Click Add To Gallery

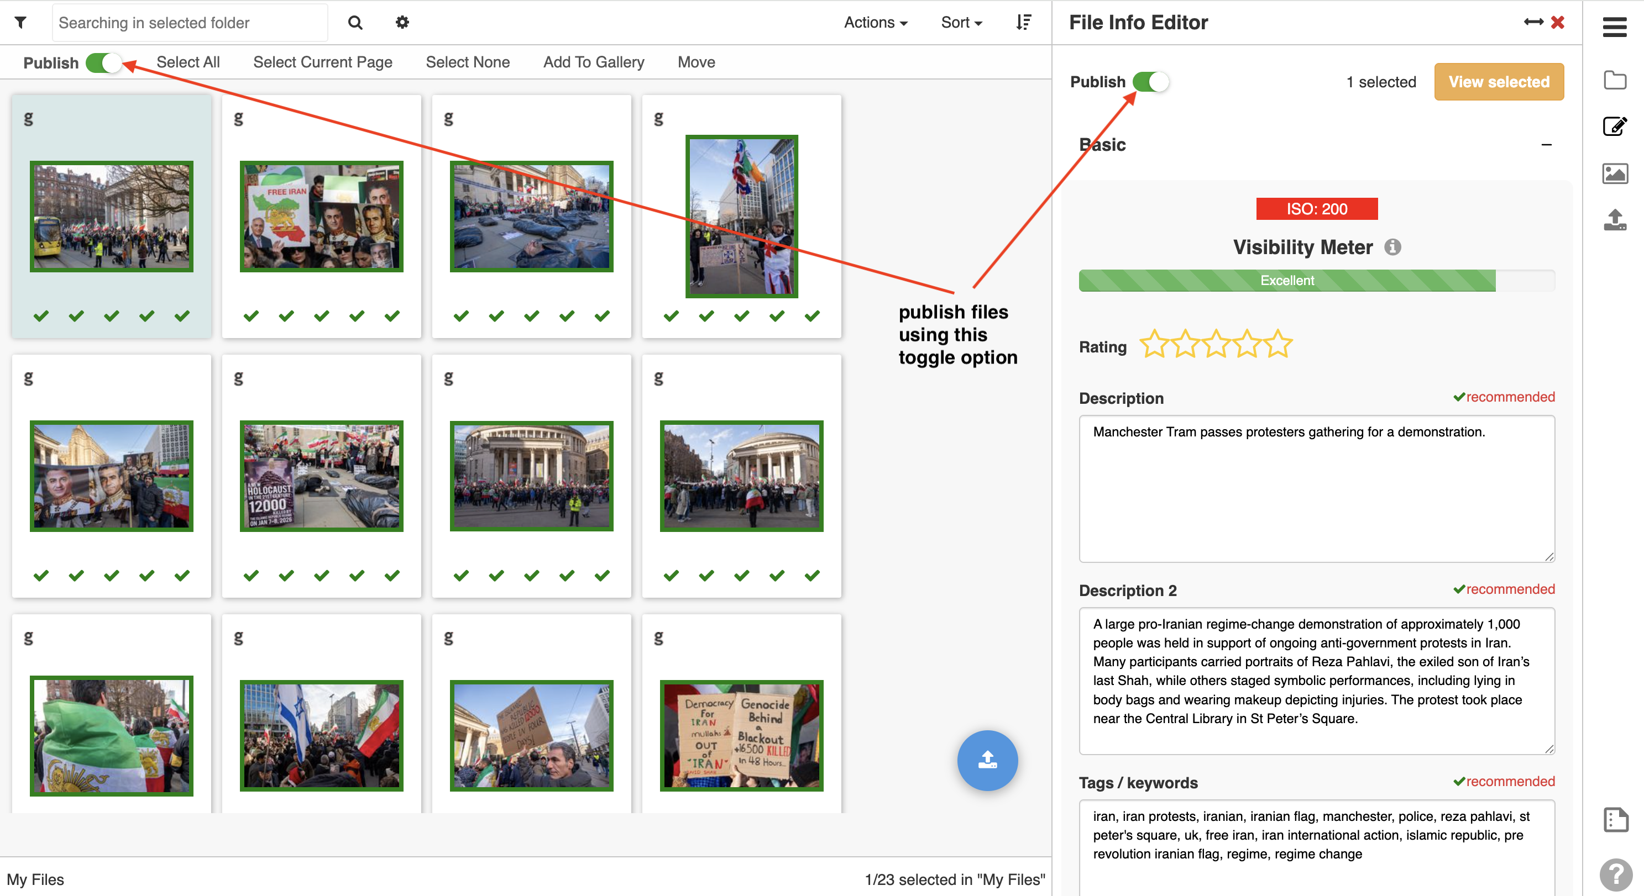point(593,62)
